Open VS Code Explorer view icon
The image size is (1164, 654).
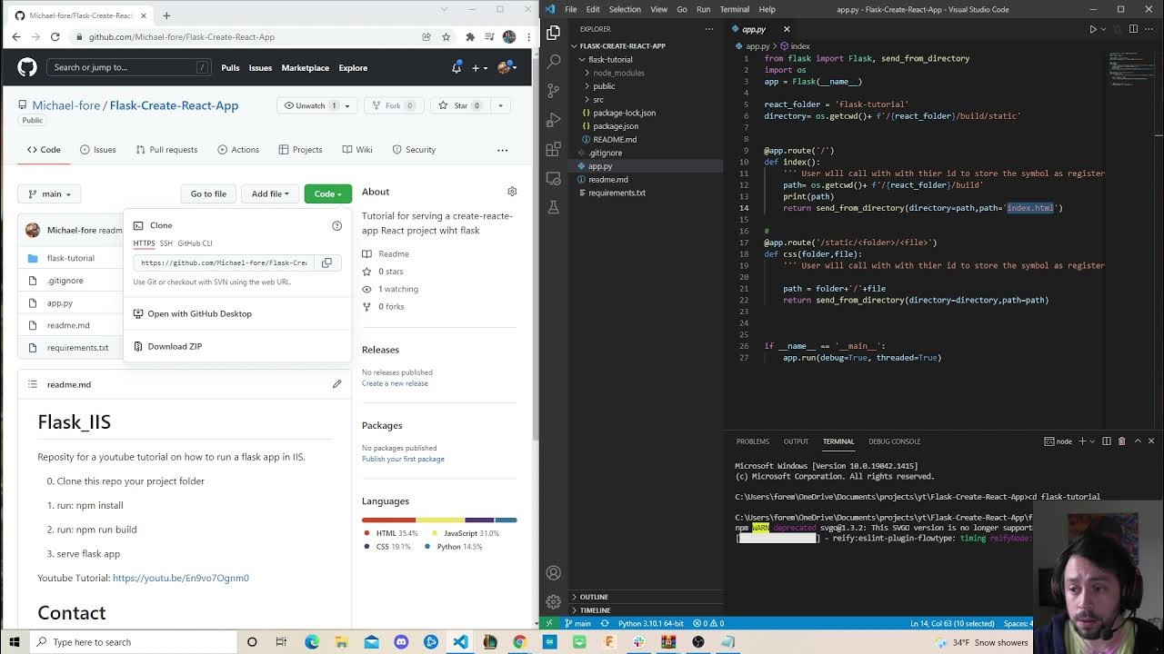553,33
